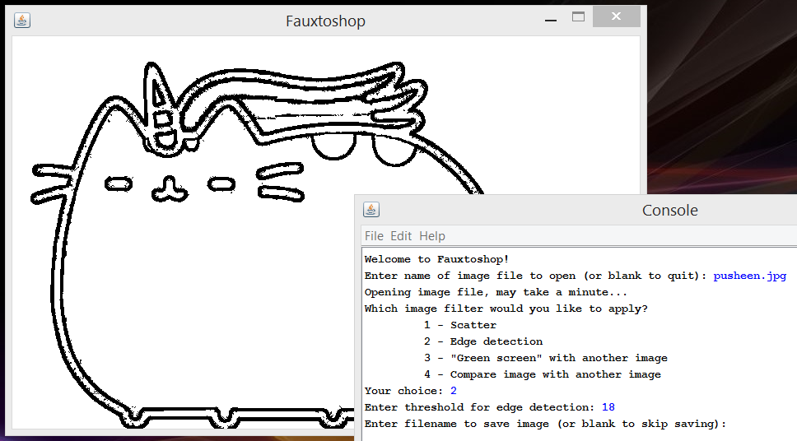Image resolution: width=797 pixels, height=441 pixels.
Task: Click the '3 - "Green screen" with another image' line
Action: click(x=545, y=358)
